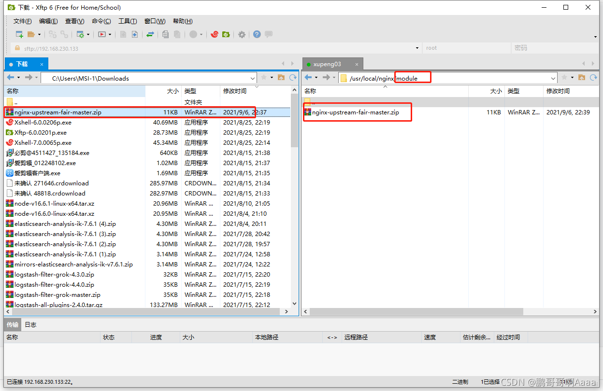This screenshot has height=391, width=603.
Task: Open the 命令(C) menu
Action: [x=101, y=21]
